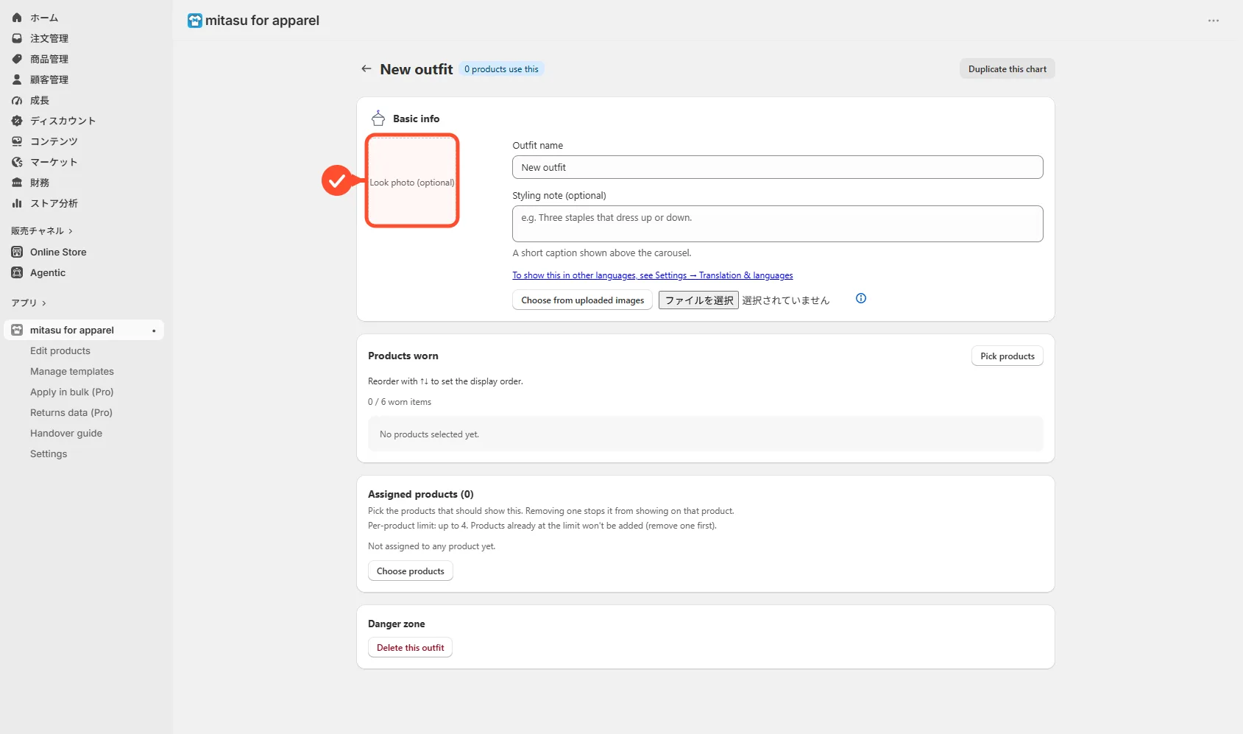This screenshot has width=1243, height=734.
Task: Click Duplicate this chart button
Action: [x=1007, y=68]
